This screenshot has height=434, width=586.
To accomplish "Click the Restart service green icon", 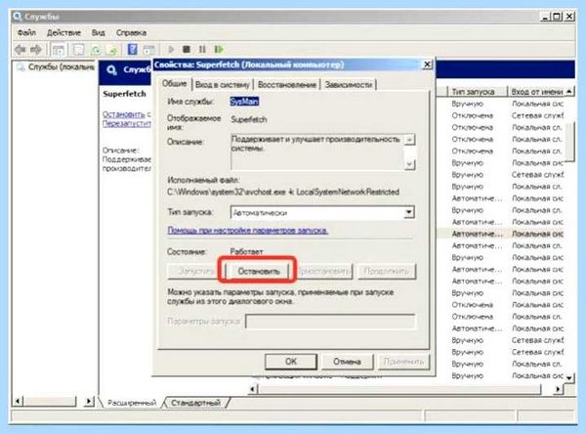I will pos(219,49).
